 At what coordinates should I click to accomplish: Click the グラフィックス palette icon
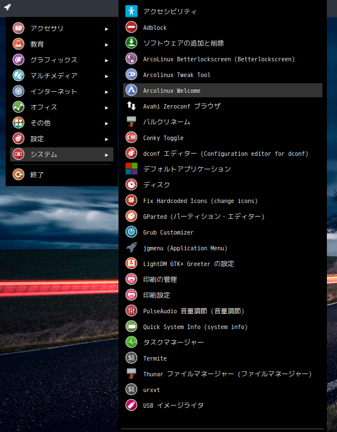[19, 60]
